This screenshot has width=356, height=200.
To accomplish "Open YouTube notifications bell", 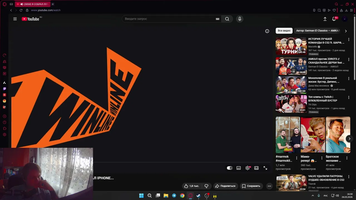I will point(334,19).
